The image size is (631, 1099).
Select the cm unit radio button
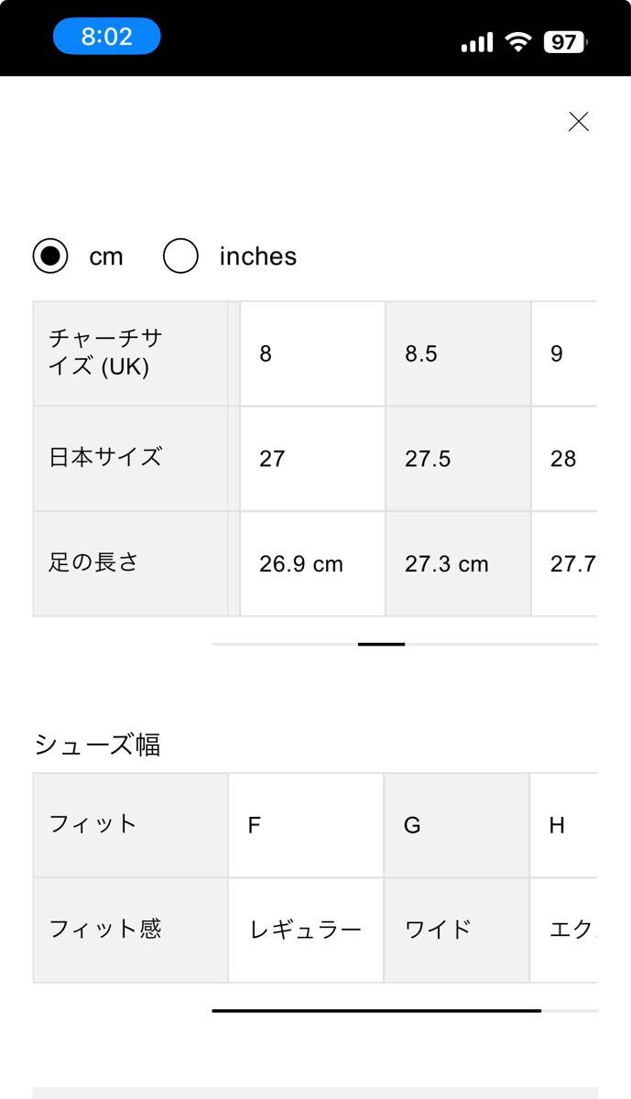pos(50,256)
